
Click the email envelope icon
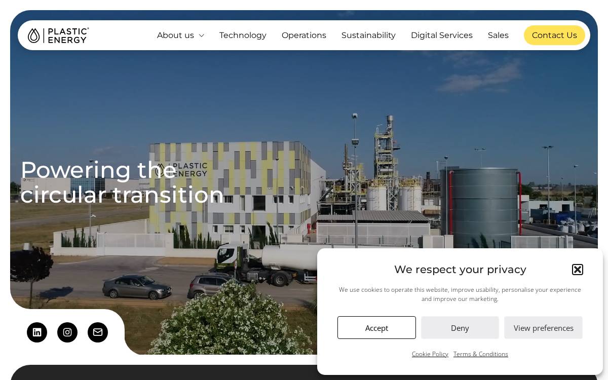[98, 332]
